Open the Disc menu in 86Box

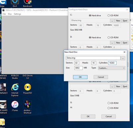[10, 14]
